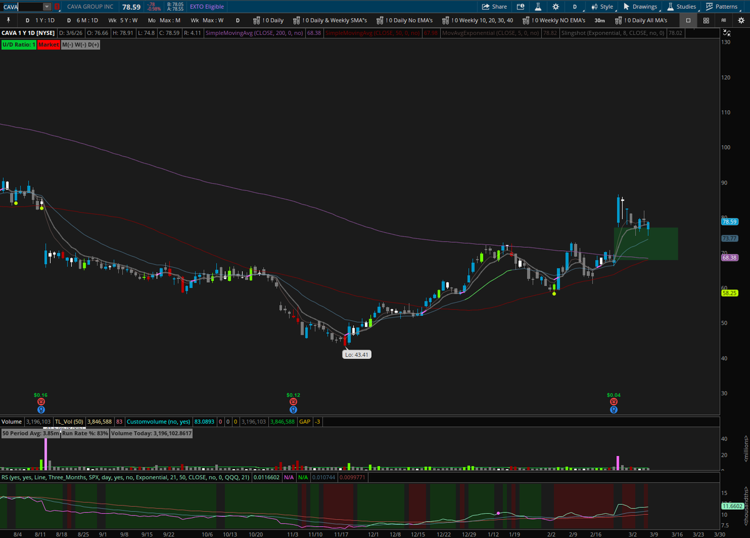Screen dimensions: 750x538
Task: Click the $0.04 earnings phone icon
Action: [x=614, y=402]
